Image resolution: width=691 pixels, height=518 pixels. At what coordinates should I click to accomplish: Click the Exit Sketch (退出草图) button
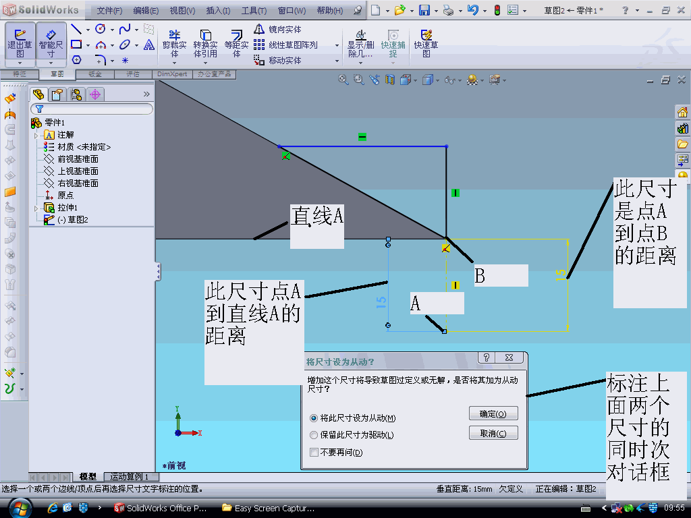20,43
